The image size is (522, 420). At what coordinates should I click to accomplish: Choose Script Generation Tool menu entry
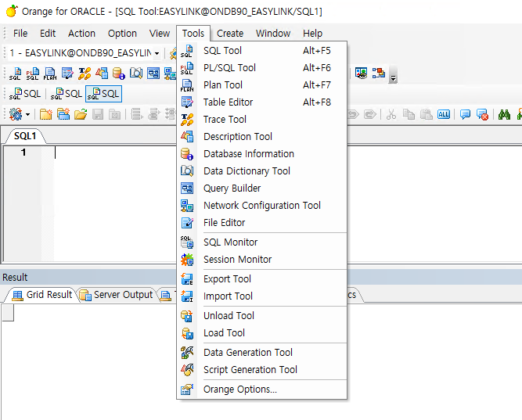(x=261, y=370)
